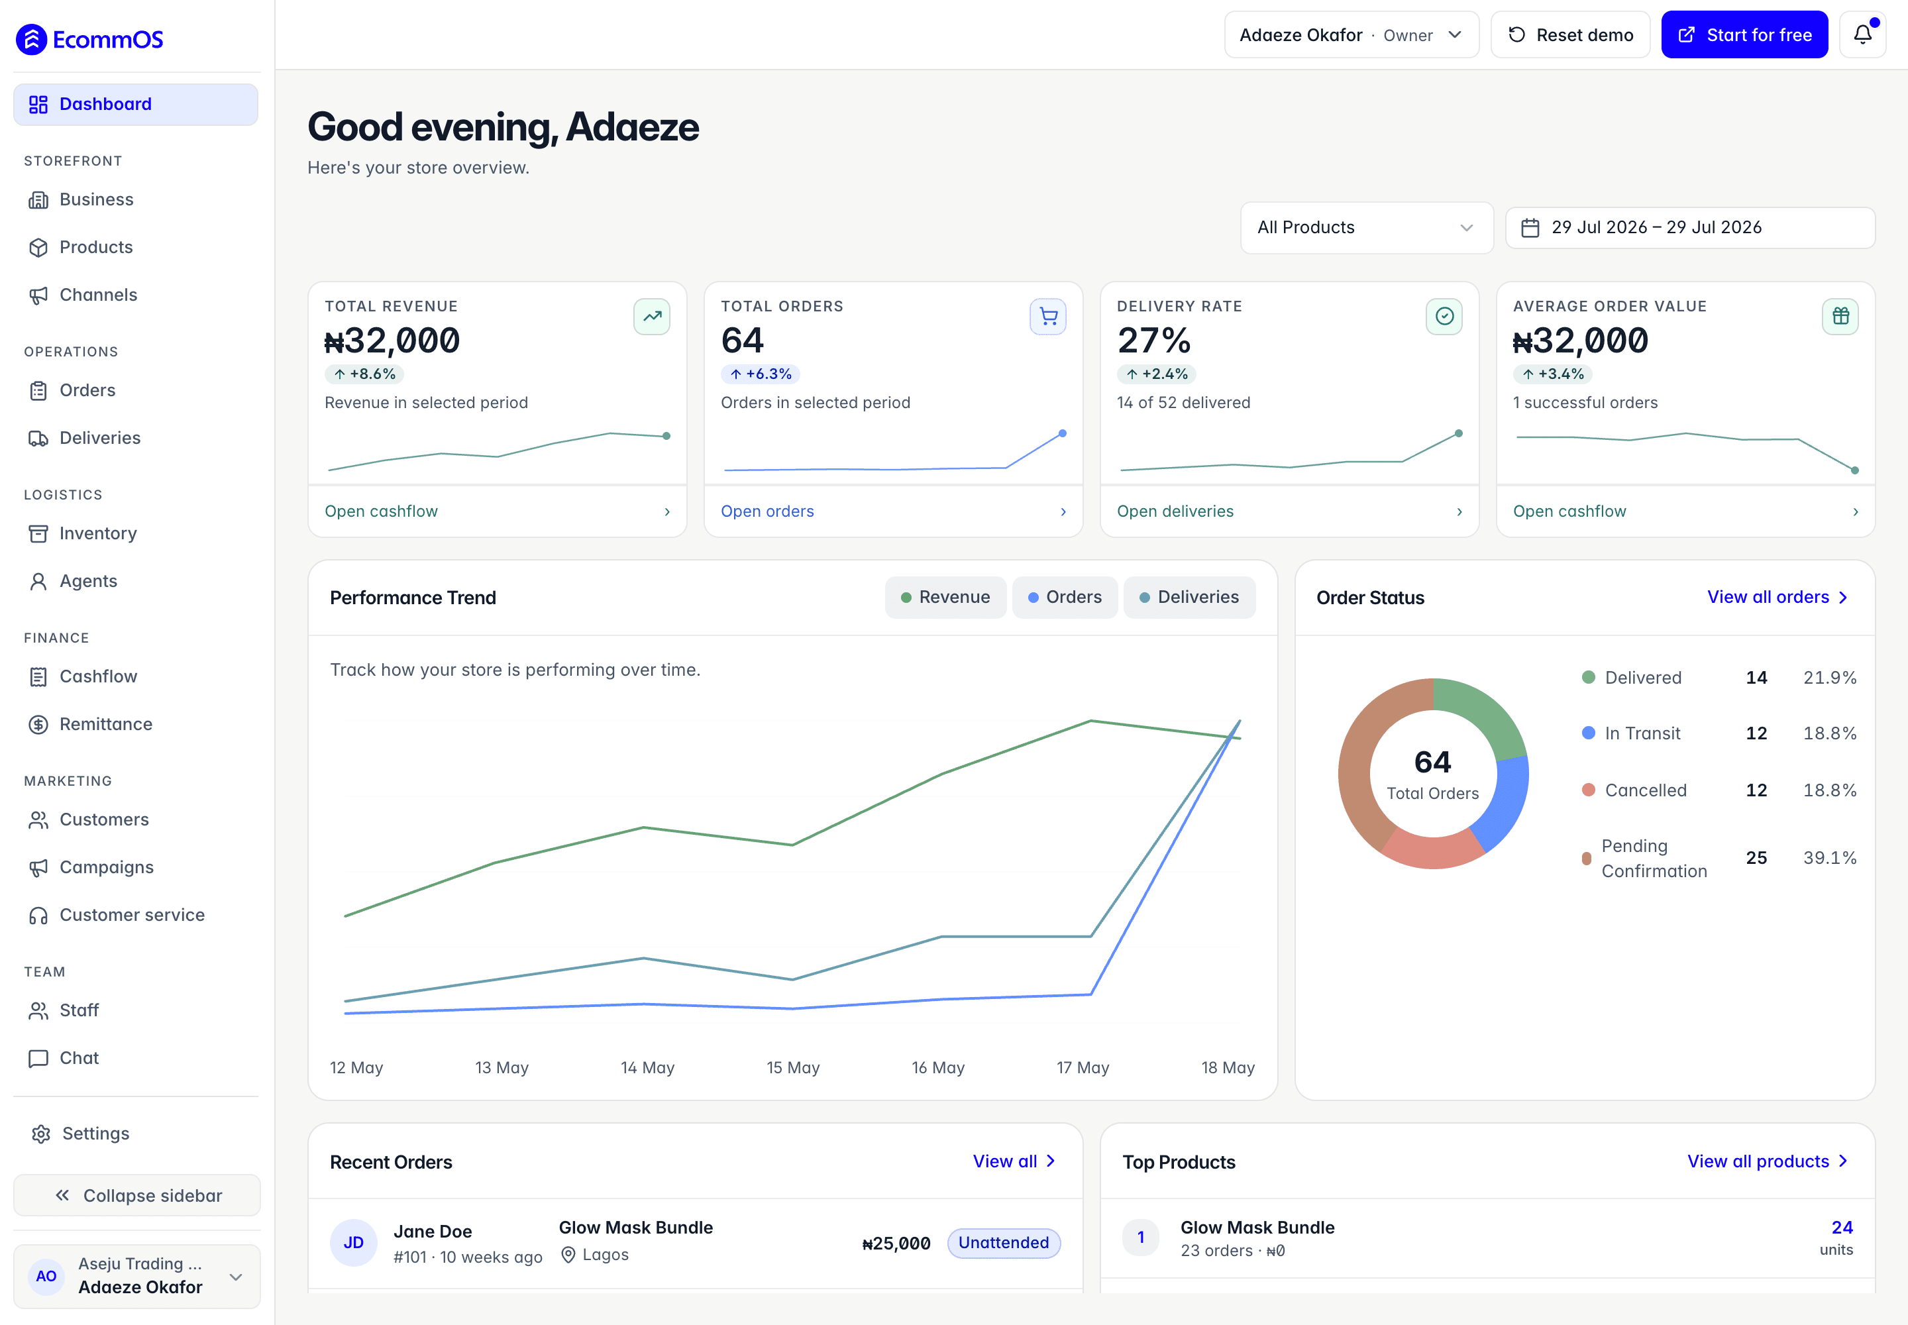Click the '14 of 52 delivered' text
Screen dimensions: 1908x1325
pos(1183,403)
